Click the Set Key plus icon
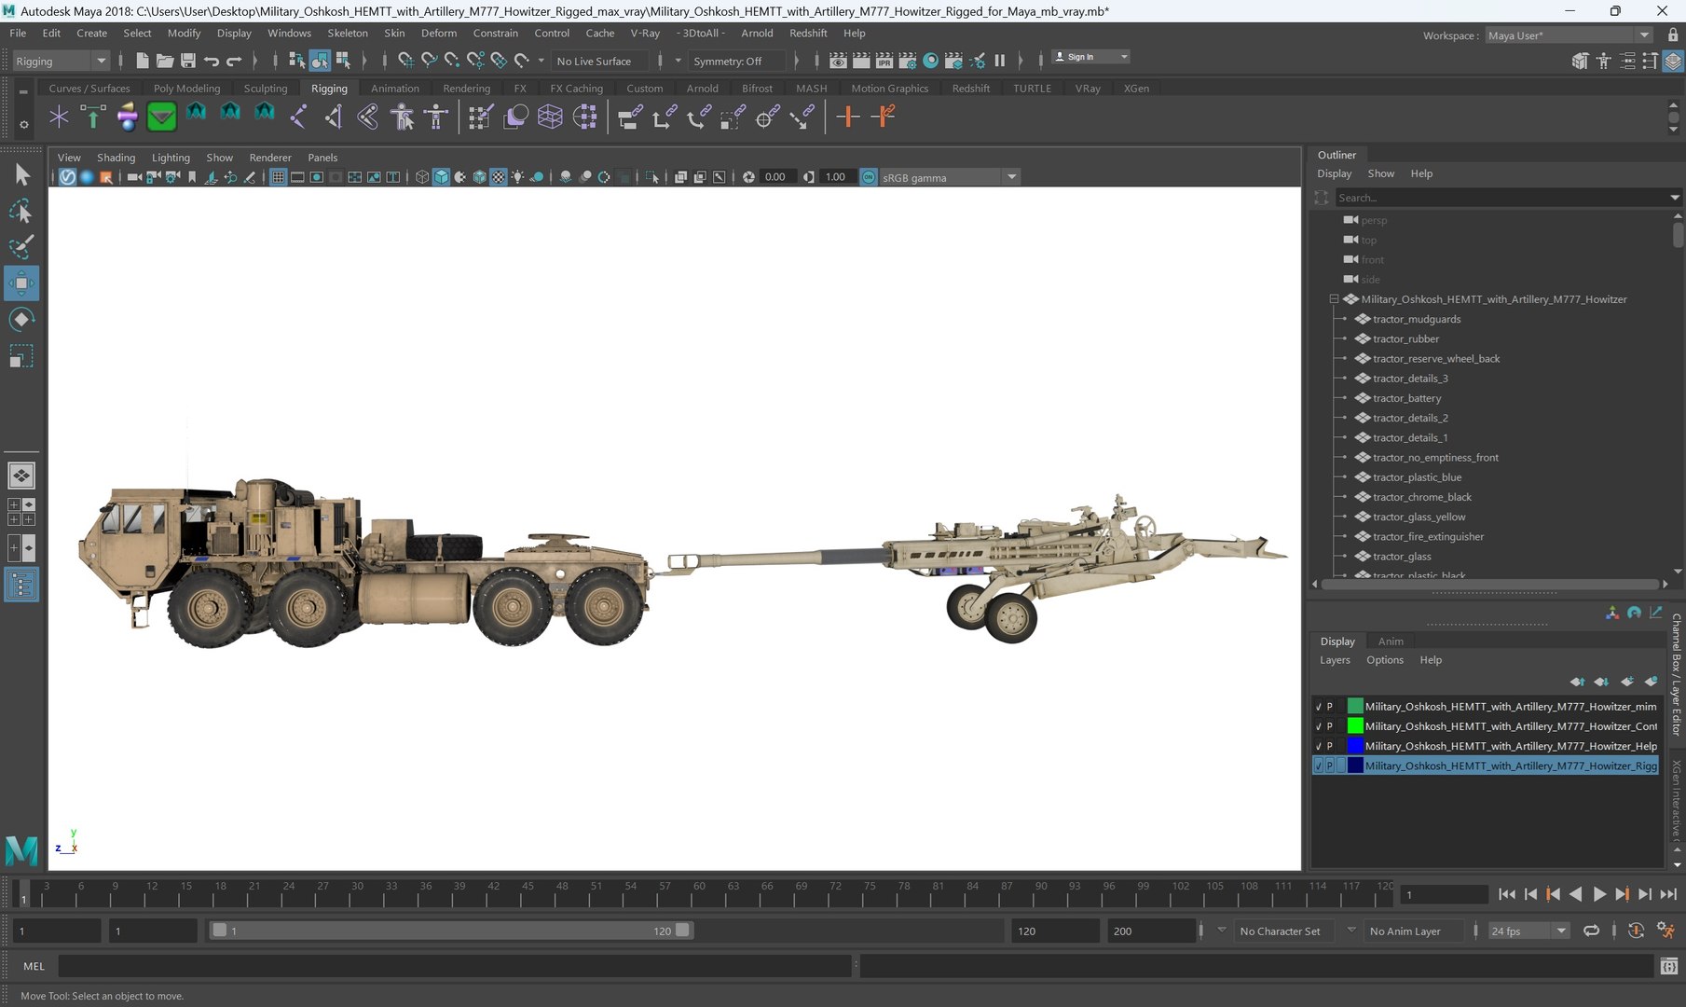Screen dimensions: 1686x1007 click(847, 117)
